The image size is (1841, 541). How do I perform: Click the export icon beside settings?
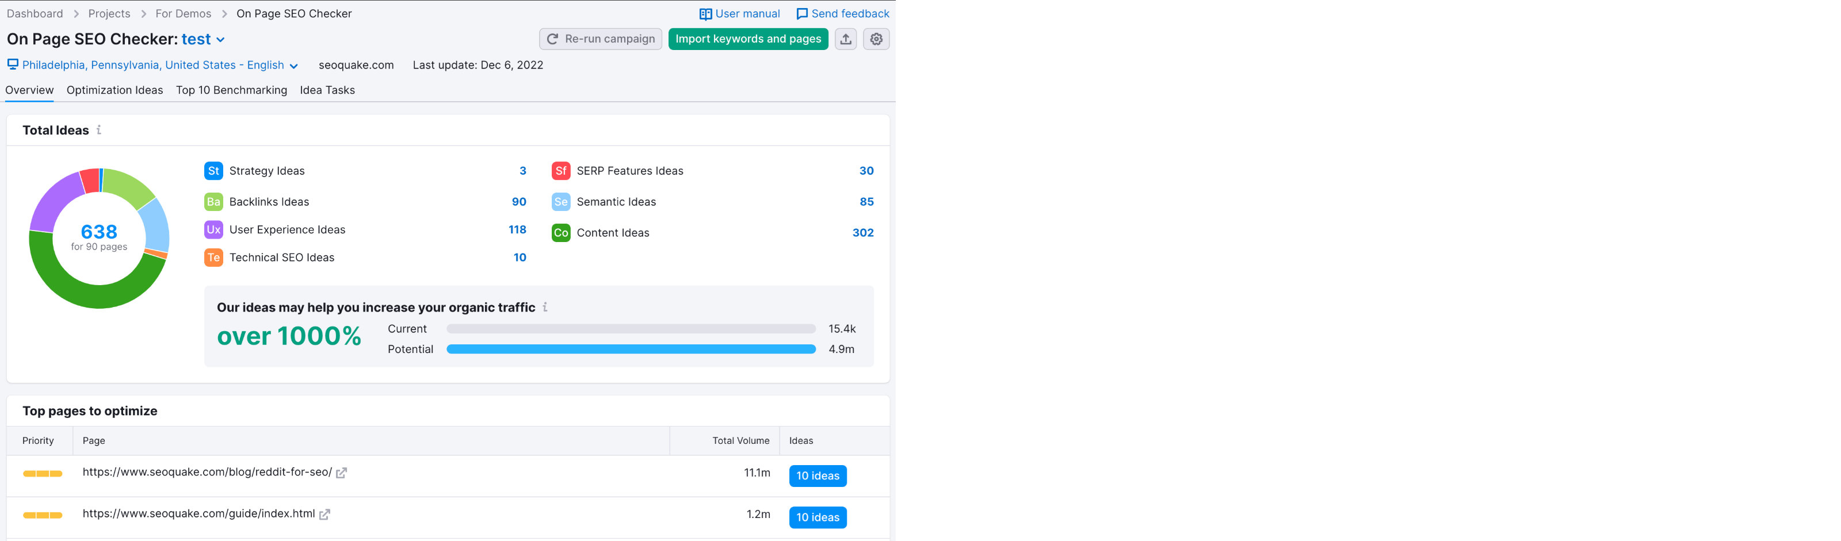coord(846,39)
